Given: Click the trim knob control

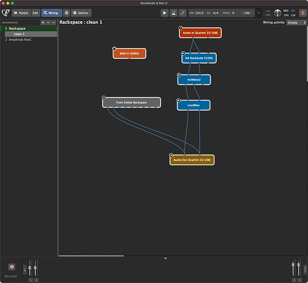Looking at the screenshot, I should click(277, 13).
